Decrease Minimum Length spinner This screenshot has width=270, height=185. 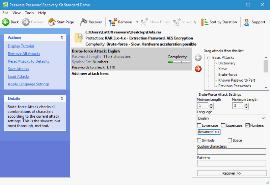coord(211,107)
